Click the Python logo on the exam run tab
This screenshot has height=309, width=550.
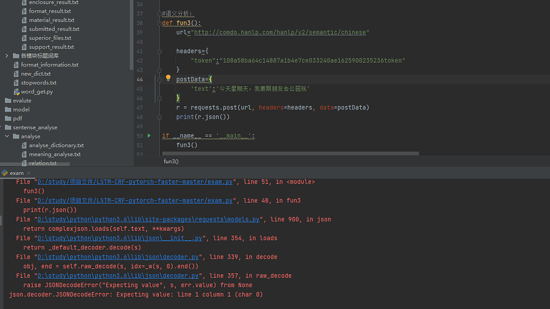(x=5, y=173)
